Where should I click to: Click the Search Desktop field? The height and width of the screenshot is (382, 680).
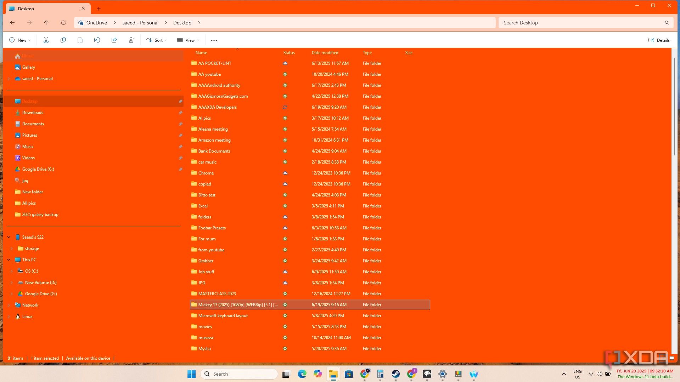586,23
